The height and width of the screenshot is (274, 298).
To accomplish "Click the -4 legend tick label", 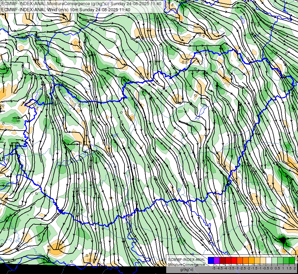I will point(225,268).
